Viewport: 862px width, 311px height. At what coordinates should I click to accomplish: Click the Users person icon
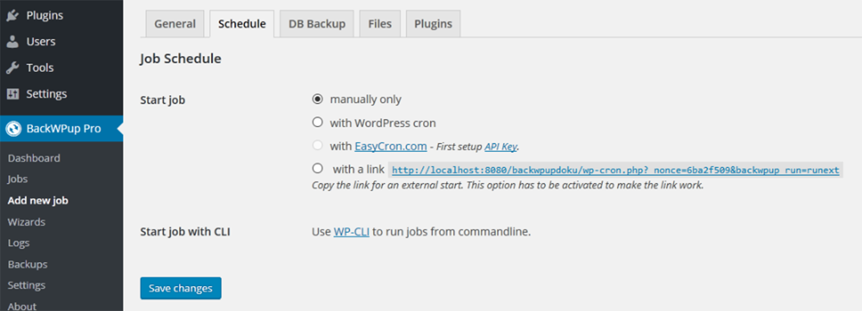[13, 42]
